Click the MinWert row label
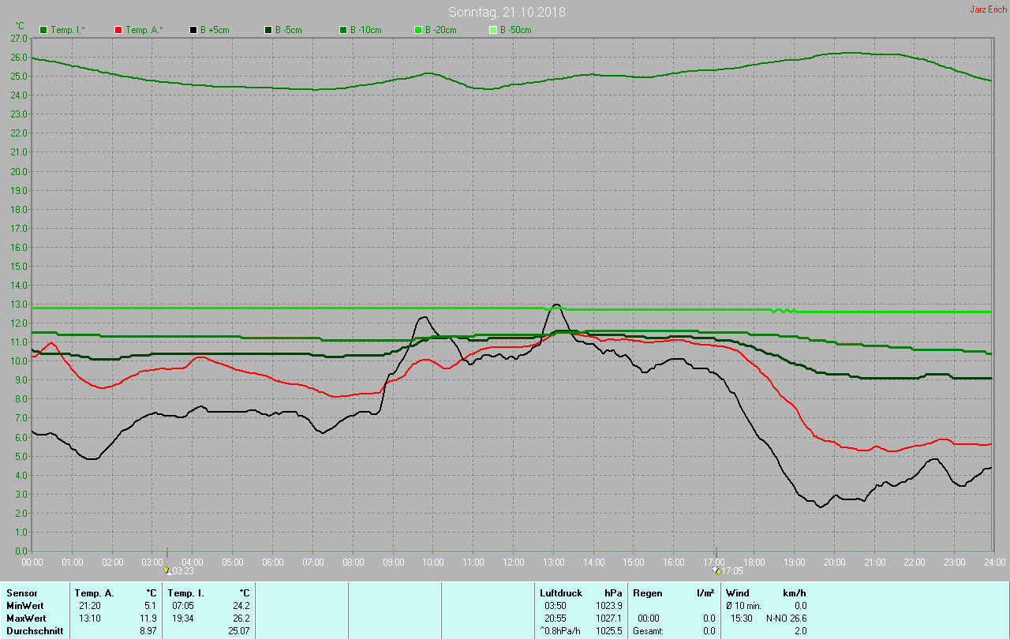The image size is (1010, 639). pyautogui.click(x=24, y=605)
